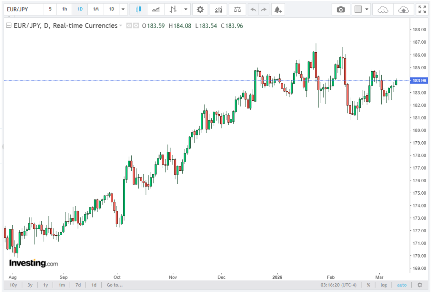Create an alert with the bell icon
Image resolution: width=432 pixels, height=293 pixels.
click(277, 9)
